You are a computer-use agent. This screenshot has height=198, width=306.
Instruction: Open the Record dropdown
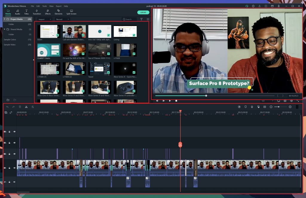tap(62, 19)
